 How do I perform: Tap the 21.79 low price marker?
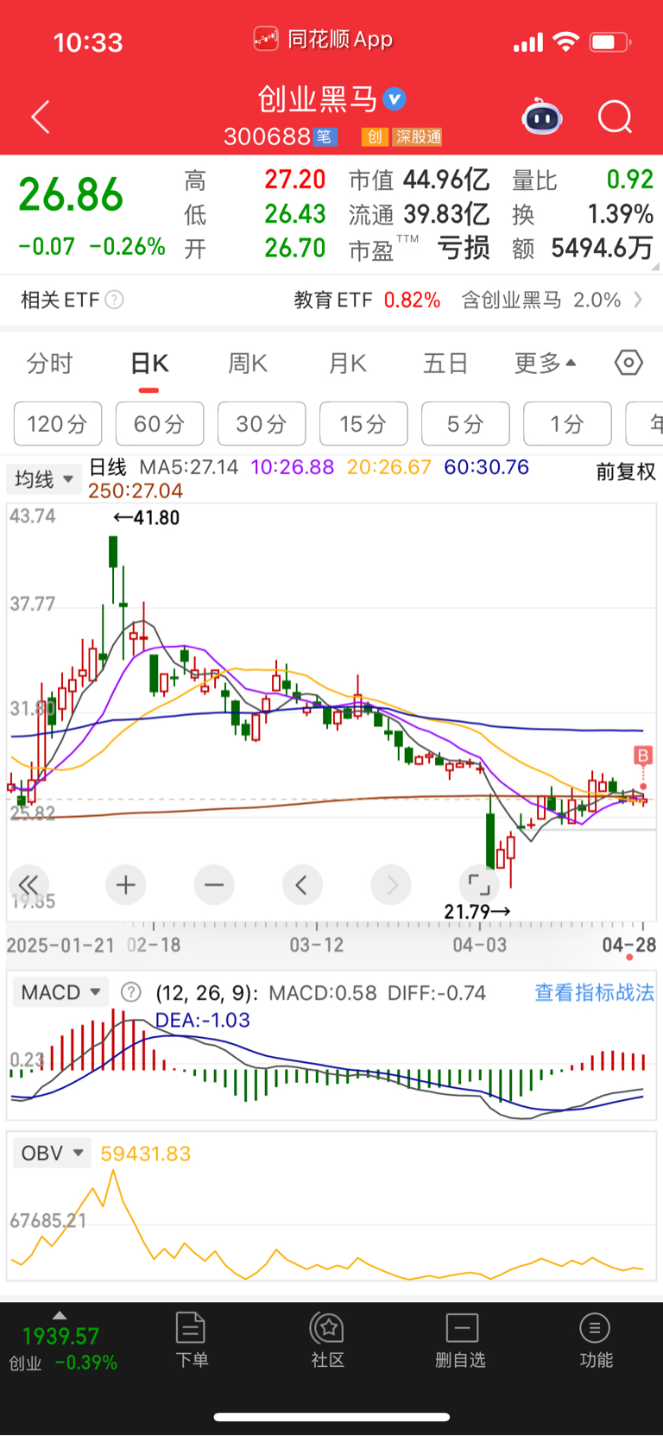coord(477,911)
